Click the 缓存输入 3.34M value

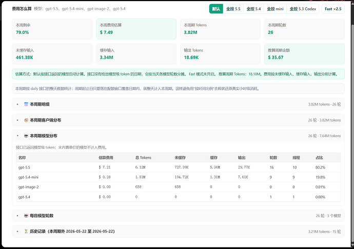pos(107,58)
